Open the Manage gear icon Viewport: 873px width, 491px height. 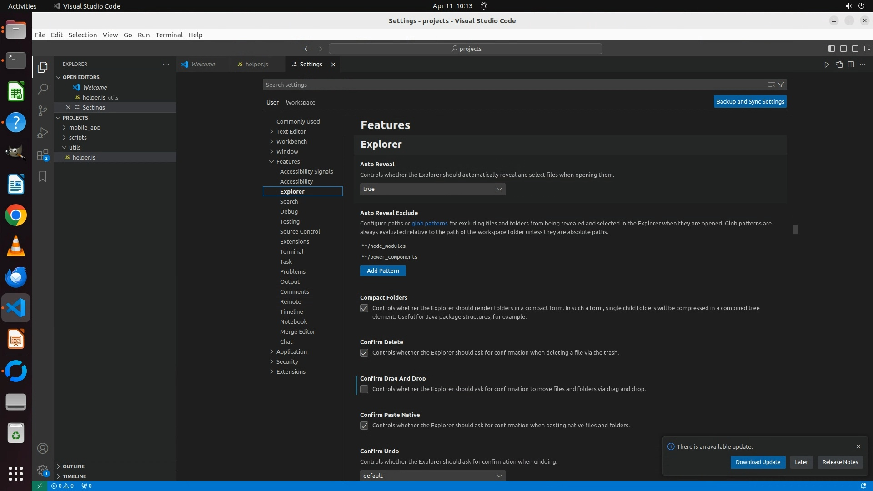[x=43, y=470]
